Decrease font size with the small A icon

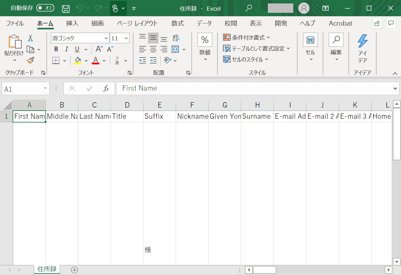[x=110, y=49]
